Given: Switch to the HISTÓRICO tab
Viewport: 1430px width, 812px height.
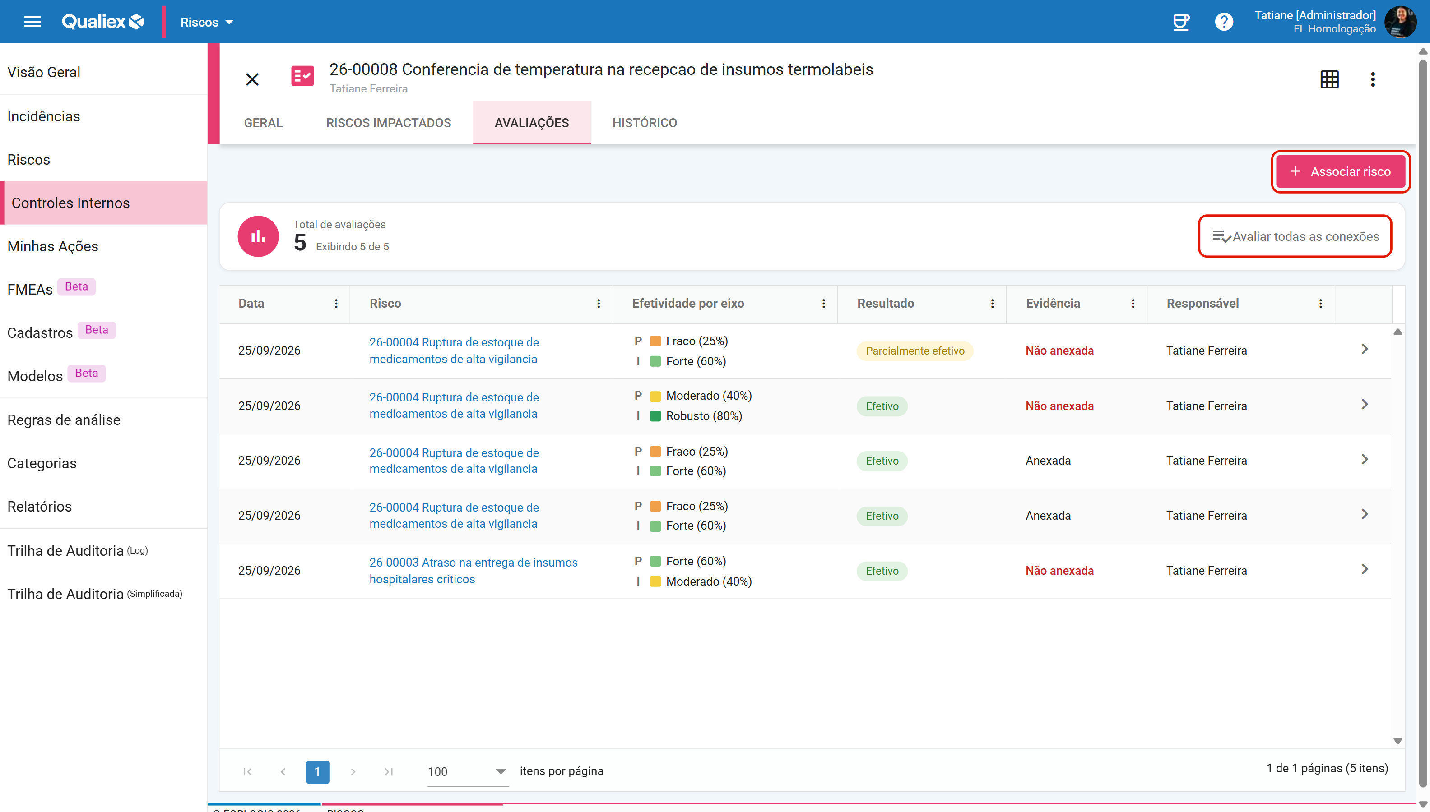Looking at the screenshot, I should click(x=645, y=123).
